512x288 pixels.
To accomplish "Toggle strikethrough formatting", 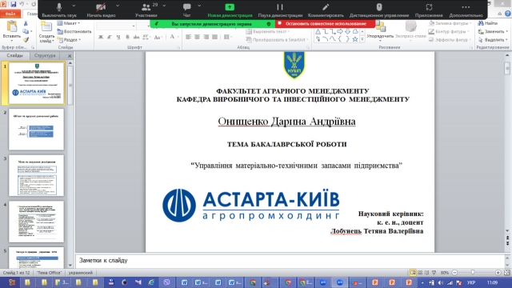I will click(136, 37).
